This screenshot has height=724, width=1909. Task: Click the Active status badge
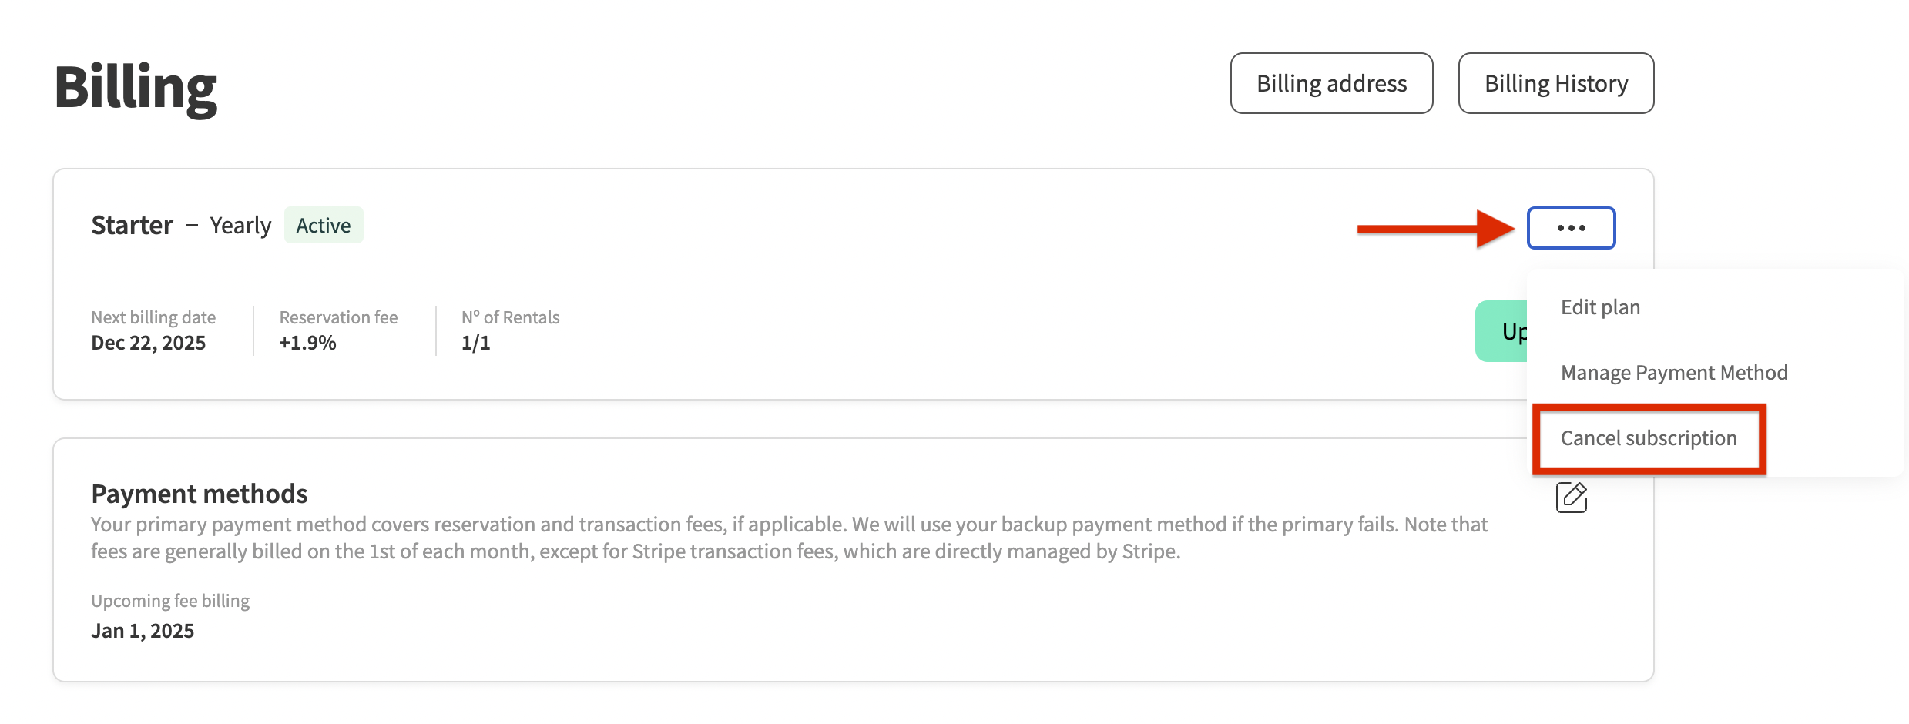point(324,226)
